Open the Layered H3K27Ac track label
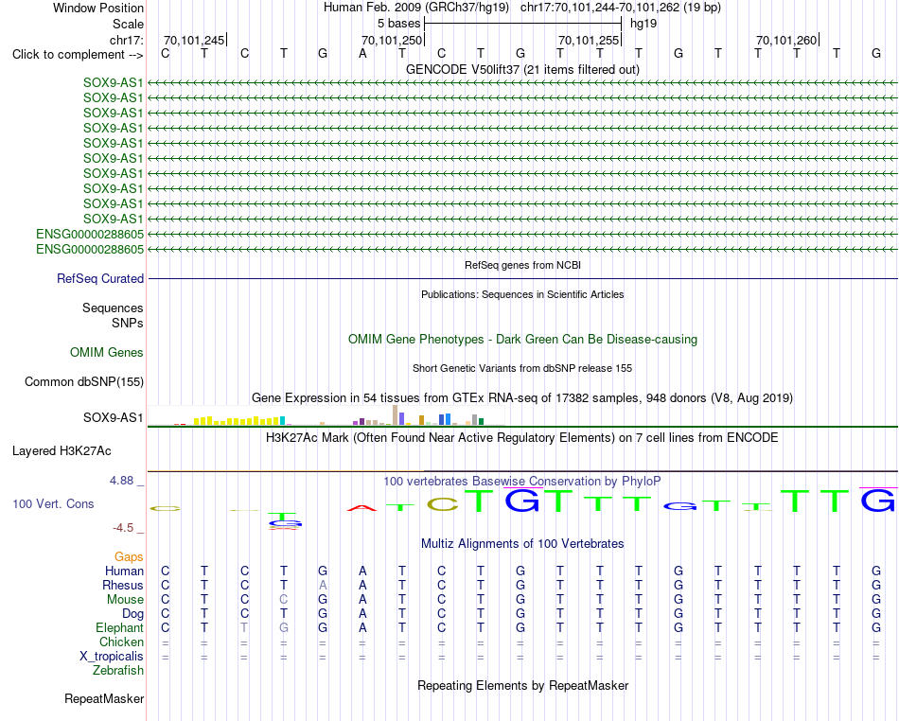Viewport: 899px width, 721px height. click(x=62, y=451)
